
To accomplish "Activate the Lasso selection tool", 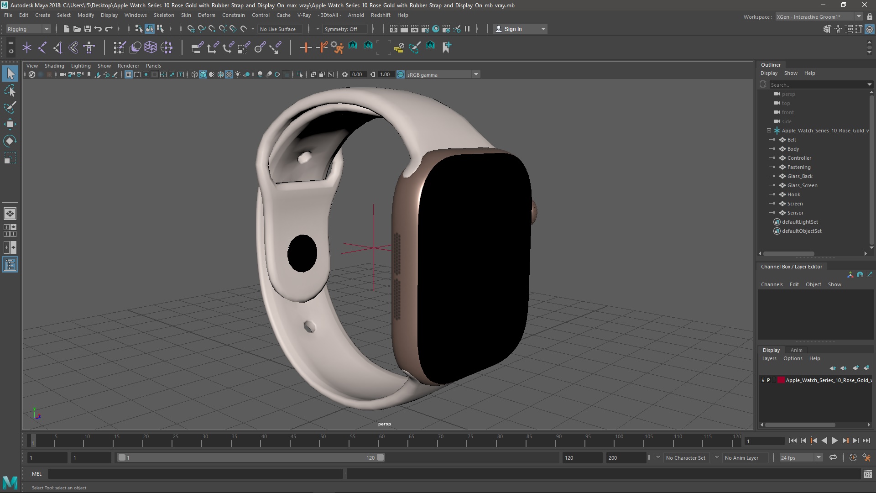I will point(10,91).
